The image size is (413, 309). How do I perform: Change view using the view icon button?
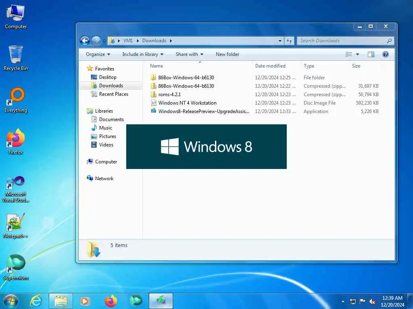click(349, 54)
